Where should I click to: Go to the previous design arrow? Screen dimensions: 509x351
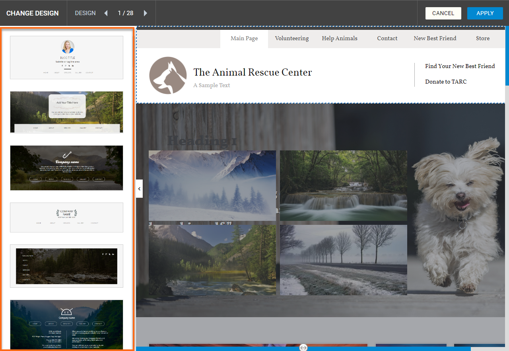[x=106, y=13]
